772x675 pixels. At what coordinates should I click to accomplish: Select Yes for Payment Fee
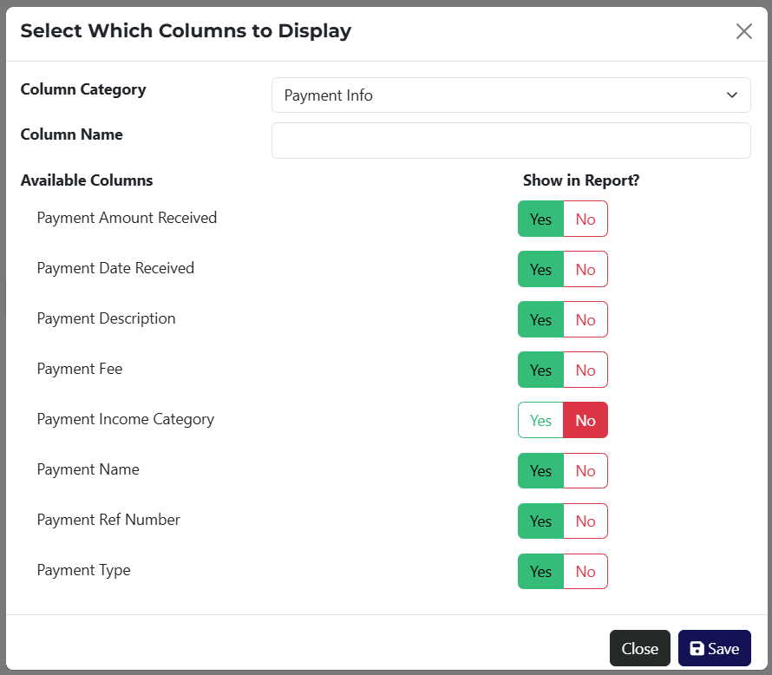coord(540,370)
